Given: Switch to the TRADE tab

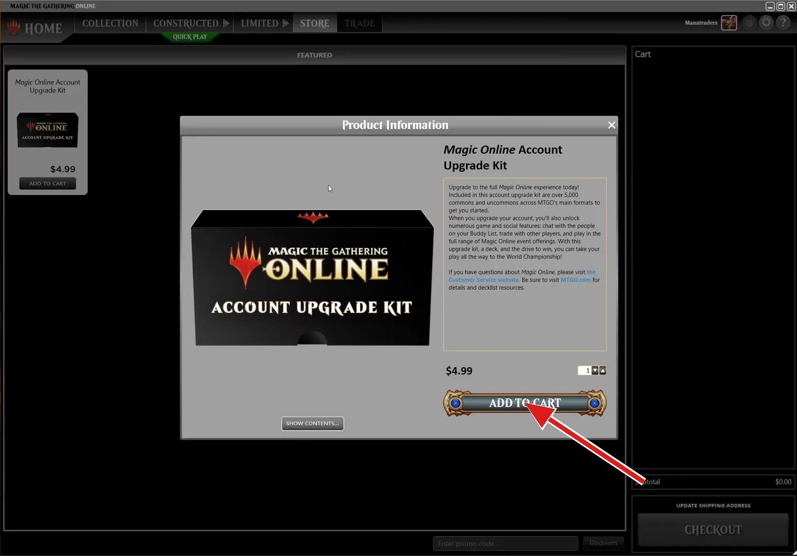Looking at the screenshot, I should (x=359, y=23).
